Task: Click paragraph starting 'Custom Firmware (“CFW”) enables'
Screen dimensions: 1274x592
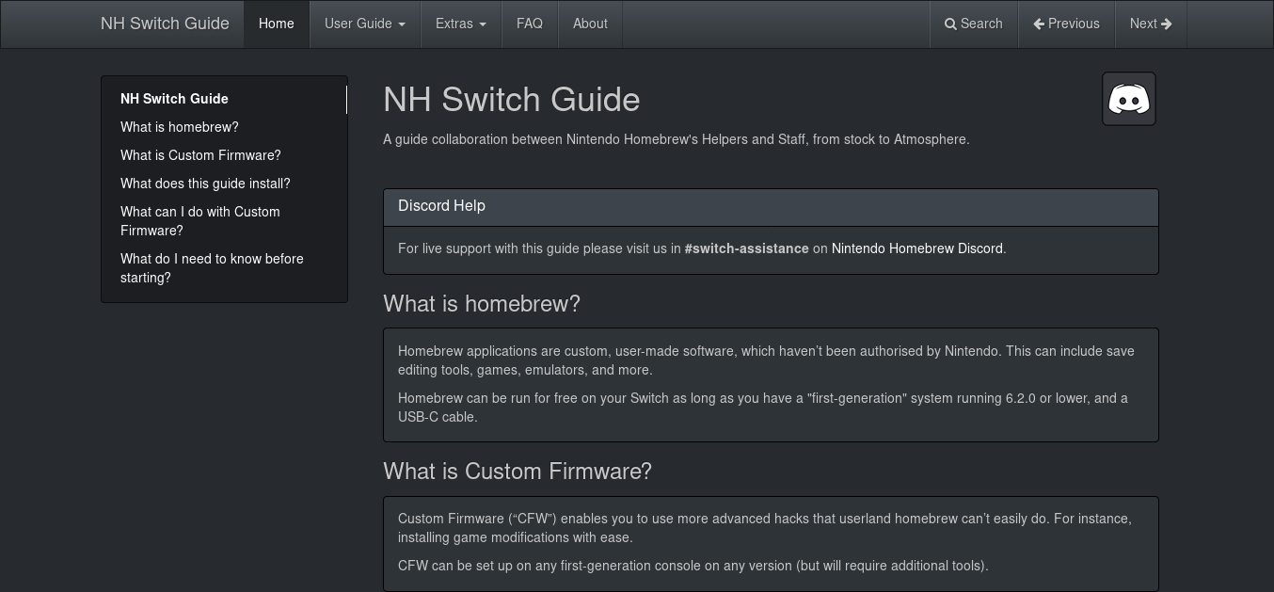Action: point(764,528)
